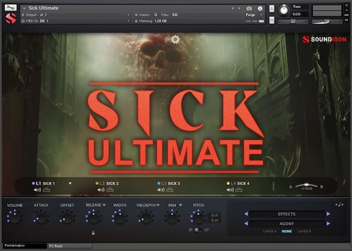Open the Vib.Depth dropdown arrow

(x=158, y=205)
